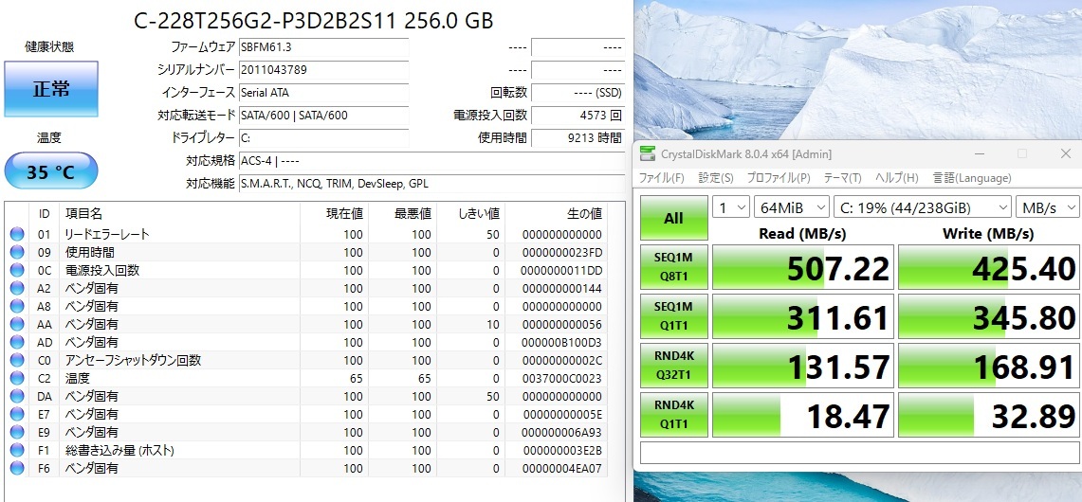Click status circle icon for ID F6 row
This screenshot has height=502, width=1082.
(x=16, y=468)
